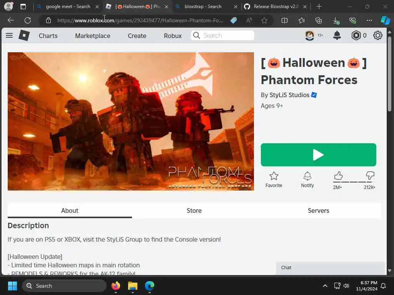Open the Copilot sidebar icon
Image resolution: width=394 pixels, height=295 pixels.
385,20
